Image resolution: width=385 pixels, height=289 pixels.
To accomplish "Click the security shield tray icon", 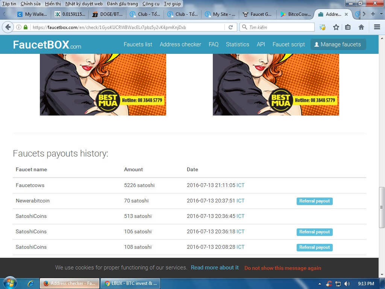I will tap(329, 284).
